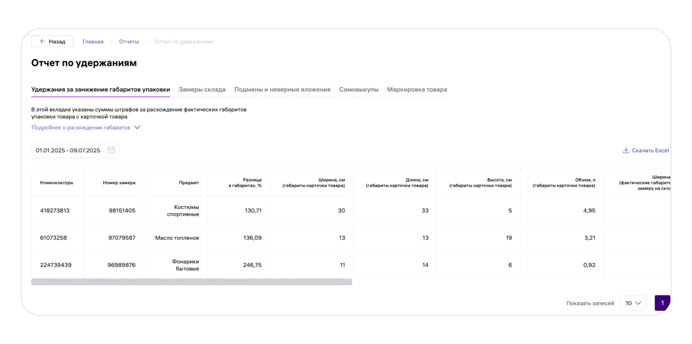Select page 1 in pagination
This screenshot has width=692, height=344.
point(662,303)
